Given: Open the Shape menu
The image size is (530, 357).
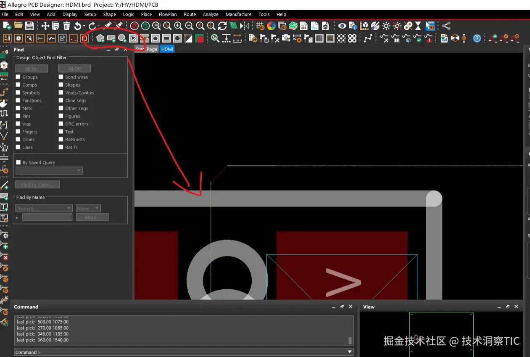Looking at the screenshot, I should pyautogui.click(x=109, y=14).
